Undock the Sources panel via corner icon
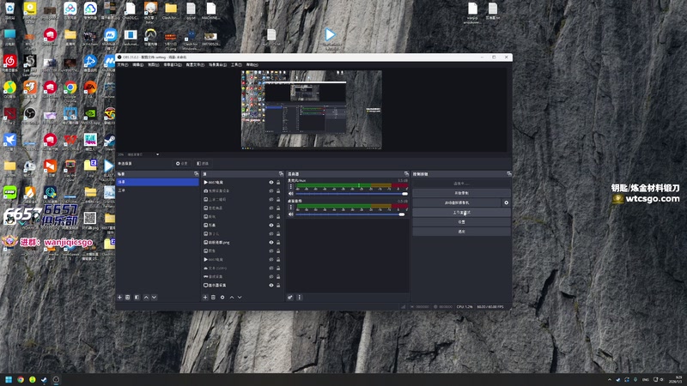 click(x=280, y=173)
